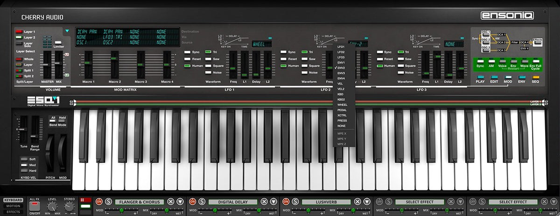Toggle the Layer 1 button
Screen dimensions: 560x216
click(x=19, y=31)
